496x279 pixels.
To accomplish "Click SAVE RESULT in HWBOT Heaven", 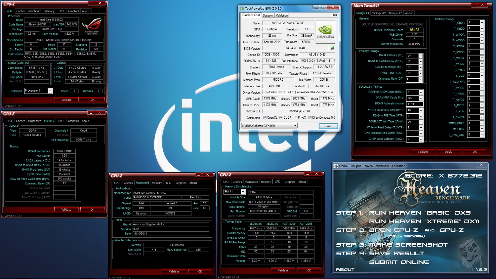I will tap(396, 254).
